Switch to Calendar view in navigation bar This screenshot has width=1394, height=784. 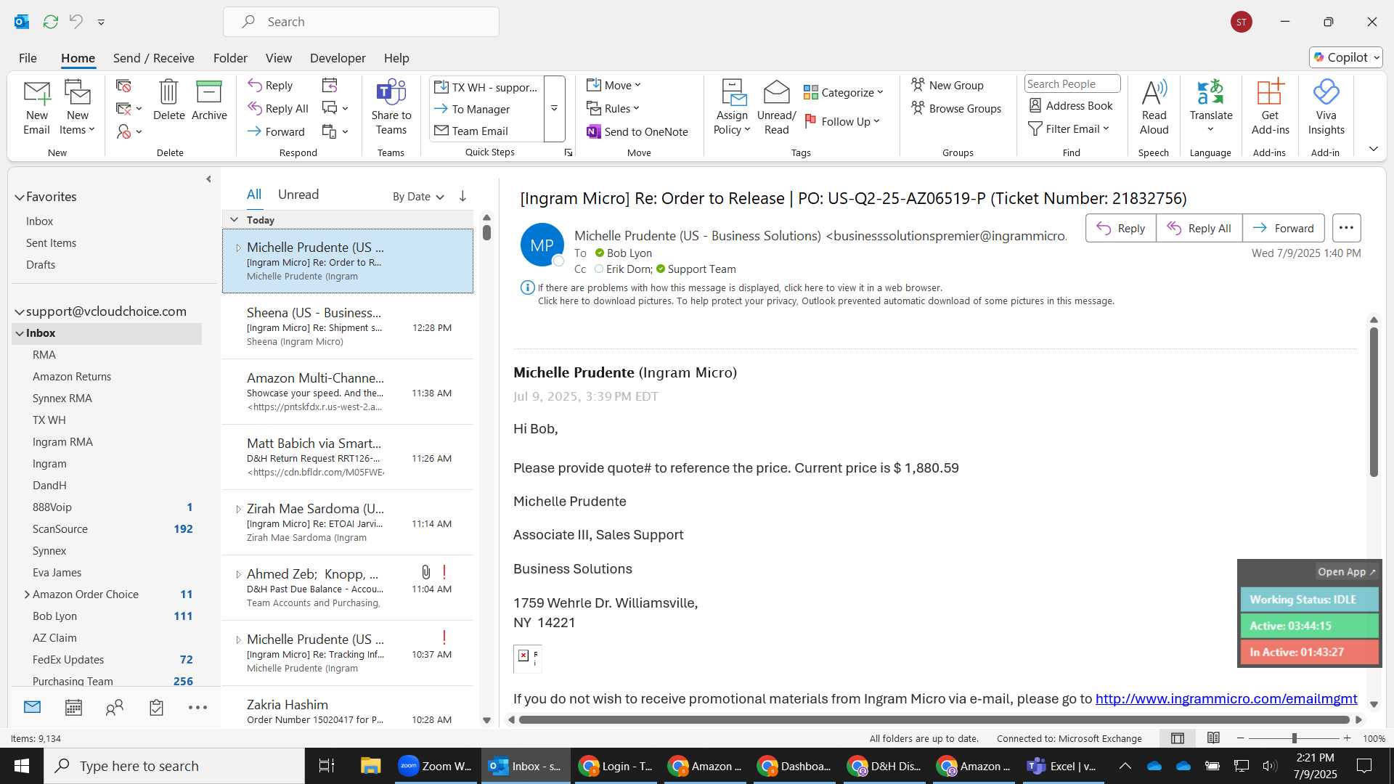(x=73, y=708)
